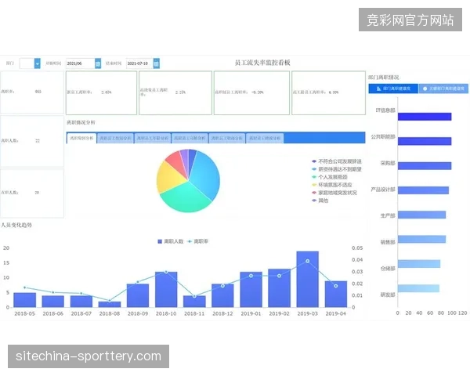Toggle 离职人数 series legend square
This screenshot has width=470, height=376.
coord(160,241)
